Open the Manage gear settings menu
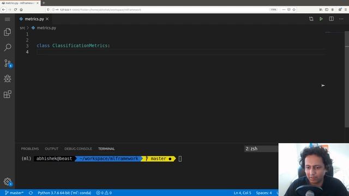Viewport: 349px width, 196px height. click(8, 182)
